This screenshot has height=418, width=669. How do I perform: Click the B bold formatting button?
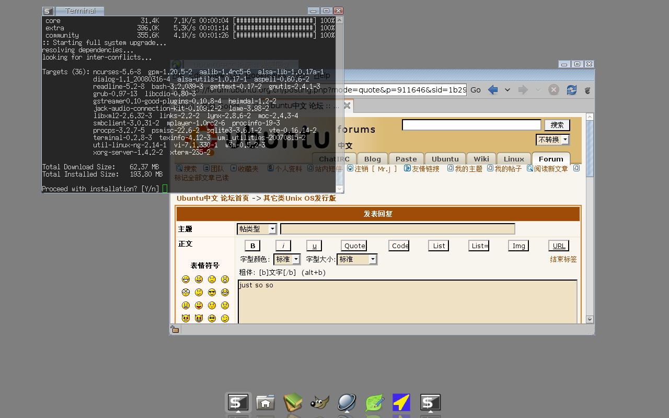pyautogui.click(x=252, y=246)
